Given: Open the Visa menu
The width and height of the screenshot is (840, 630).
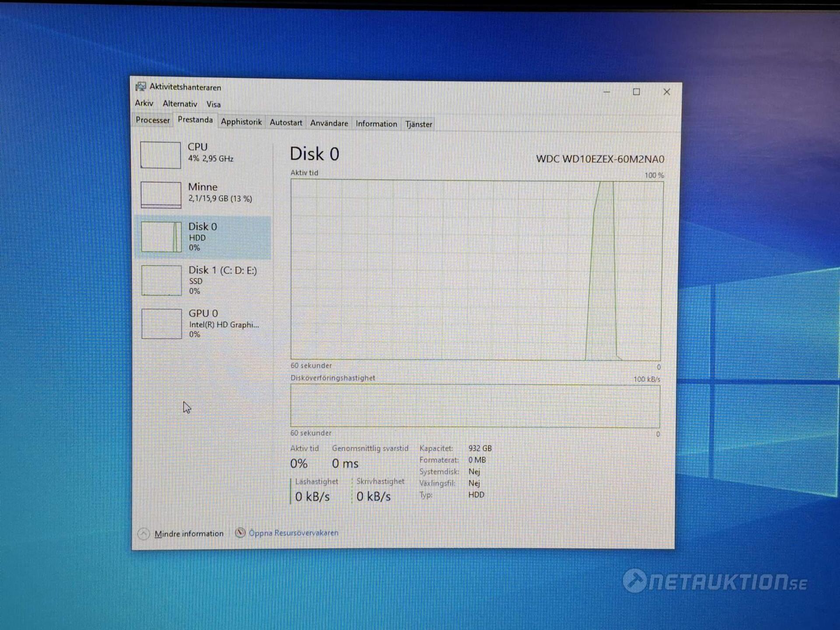Looking at the screenshot, I should [x=213, y=104].
